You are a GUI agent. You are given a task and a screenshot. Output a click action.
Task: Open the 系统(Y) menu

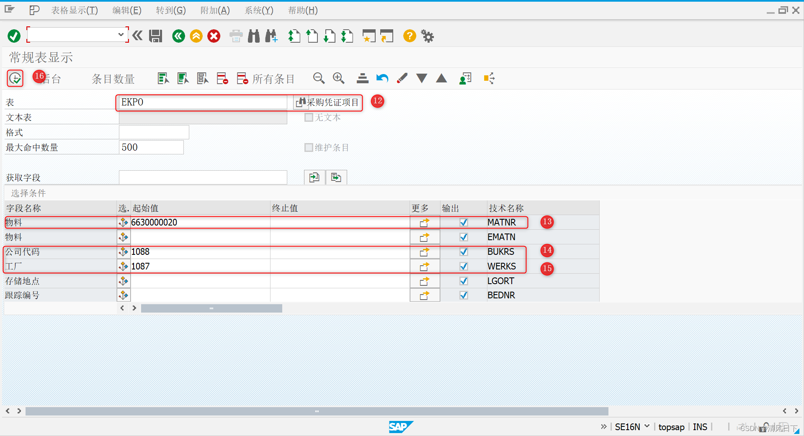pyautogui.click(x=258, y=10)
